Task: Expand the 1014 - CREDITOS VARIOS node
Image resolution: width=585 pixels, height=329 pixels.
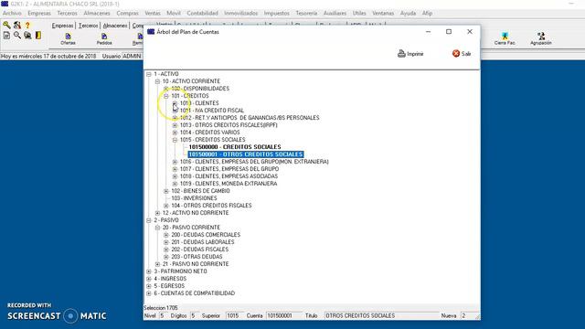Action: pyautogui.click(x=175, y=133)
